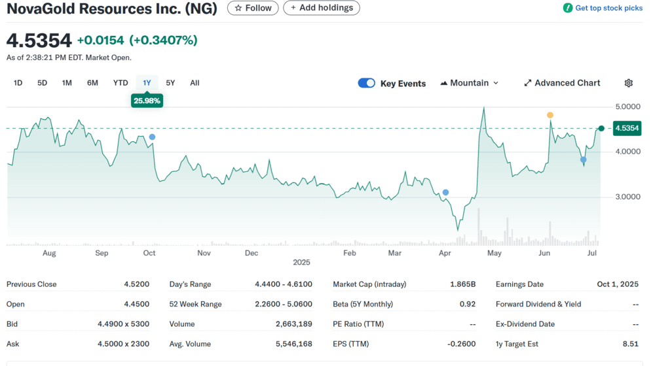This screenshot has width=655, height=366.
Task: Click the Forward Dividend & Yield label
Action: coord(538,305)
